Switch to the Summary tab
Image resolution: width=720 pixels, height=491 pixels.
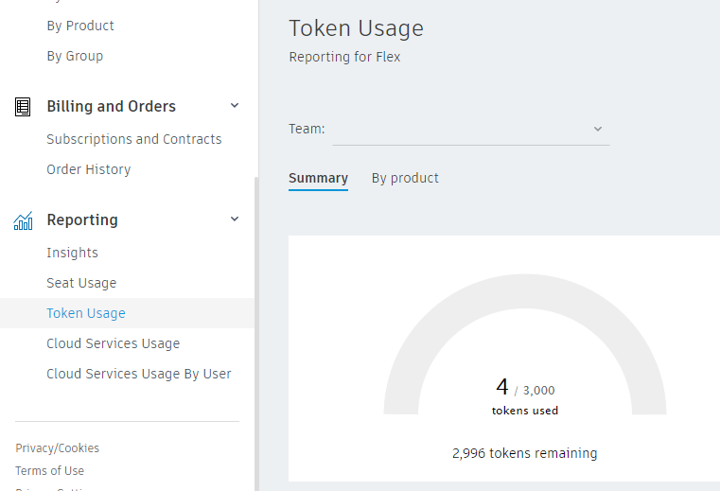coord(318,178)
